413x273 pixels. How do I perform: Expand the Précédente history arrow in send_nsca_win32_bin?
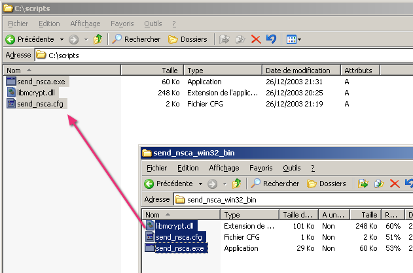coord(200,184)
